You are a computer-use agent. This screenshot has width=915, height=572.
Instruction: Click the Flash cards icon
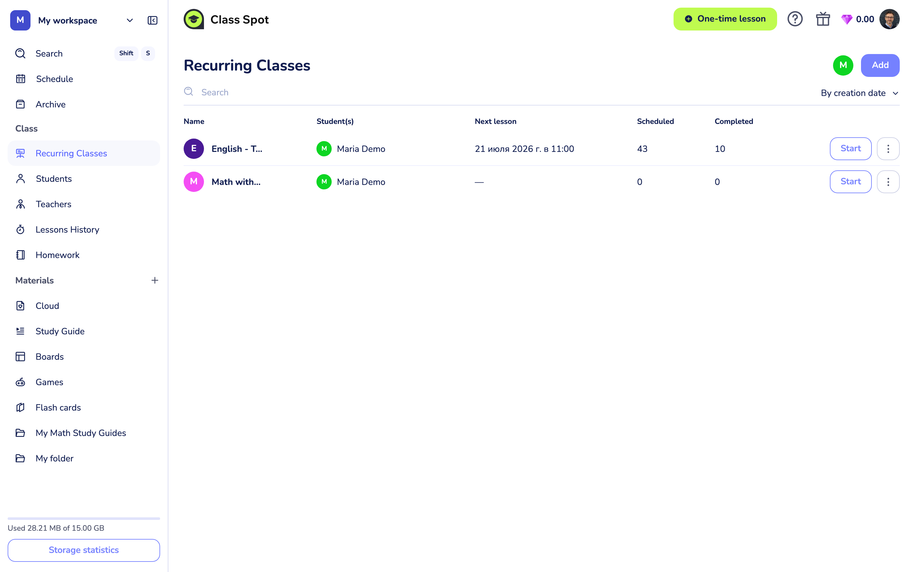coord(20,407)
